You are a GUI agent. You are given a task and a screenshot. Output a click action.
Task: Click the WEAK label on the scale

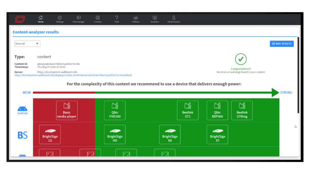click(27, 92)
